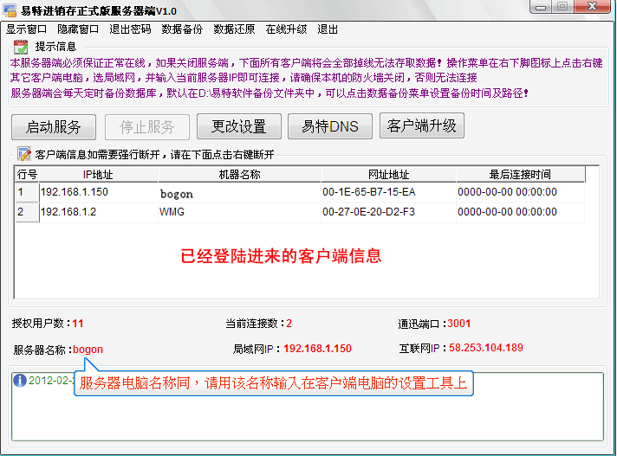Click the 客户端升级 button

[422, 125]
